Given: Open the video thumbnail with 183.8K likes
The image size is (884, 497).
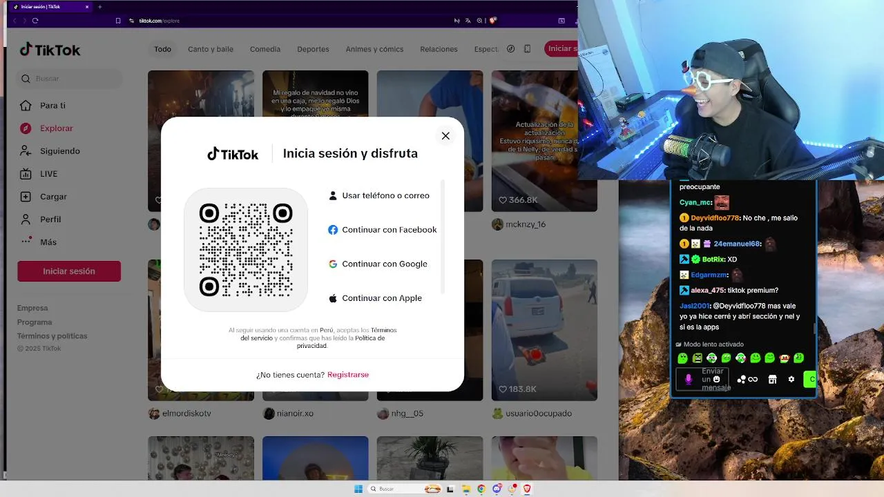Looking at the screenshot, I should (544, 330).
